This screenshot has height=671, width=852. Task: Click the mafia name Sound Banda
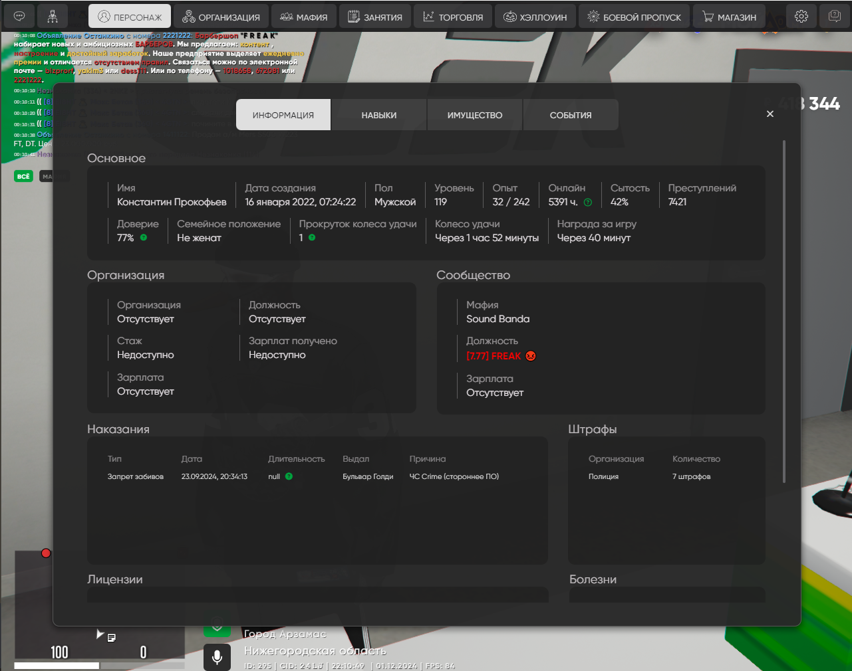coord(498,319)
